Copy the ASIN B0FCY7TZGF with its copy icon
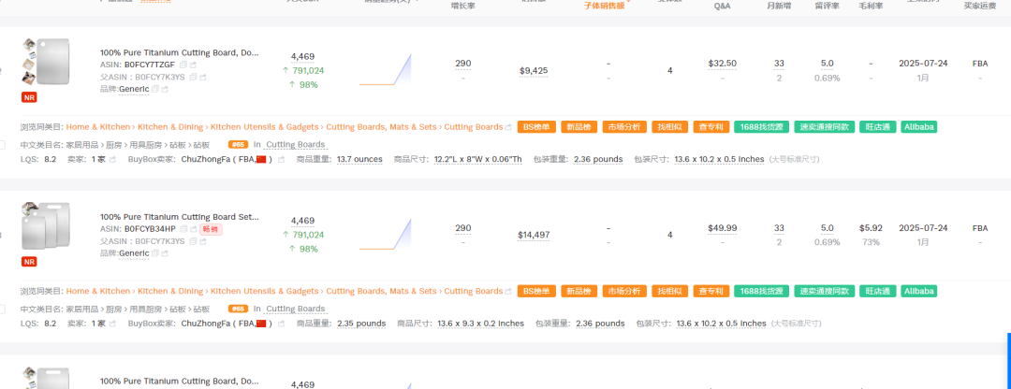1011x389 pixels. coord(183,65)
